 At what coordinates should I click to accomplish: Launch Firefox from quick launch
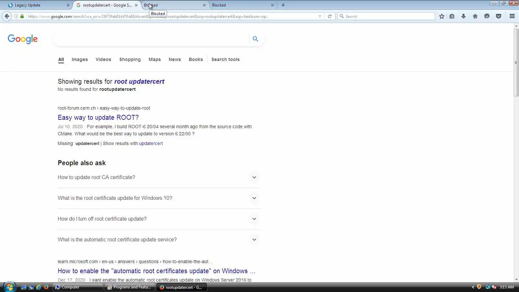46,287
